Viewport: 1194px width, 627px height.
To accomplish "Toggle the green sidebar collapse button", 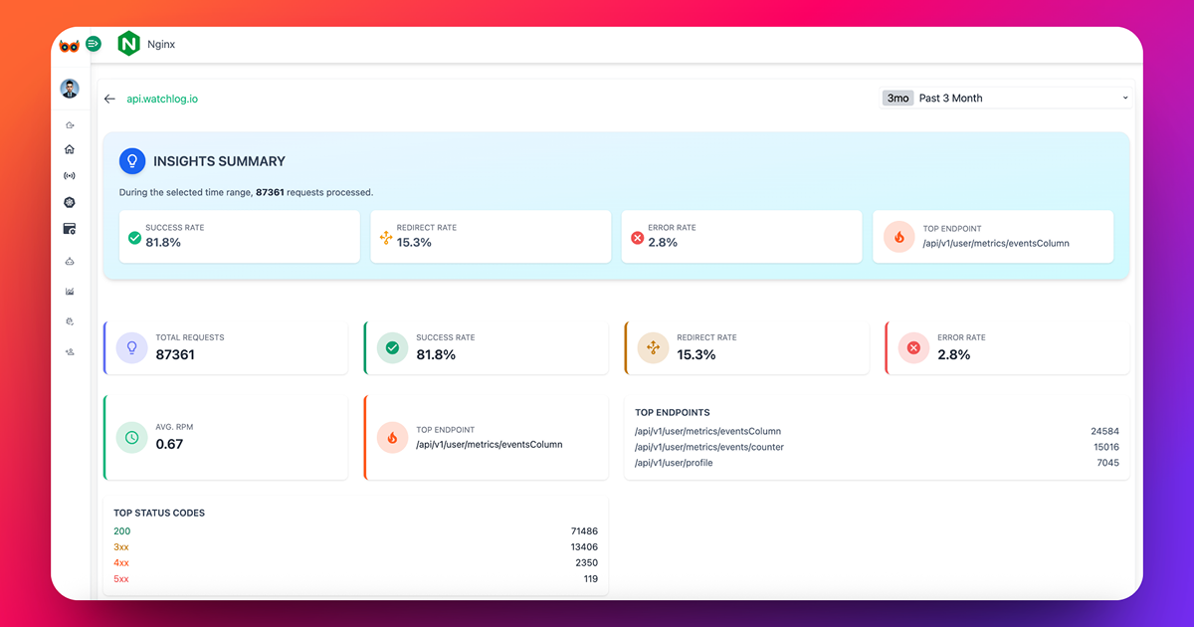I will click(x=94, y=44).
